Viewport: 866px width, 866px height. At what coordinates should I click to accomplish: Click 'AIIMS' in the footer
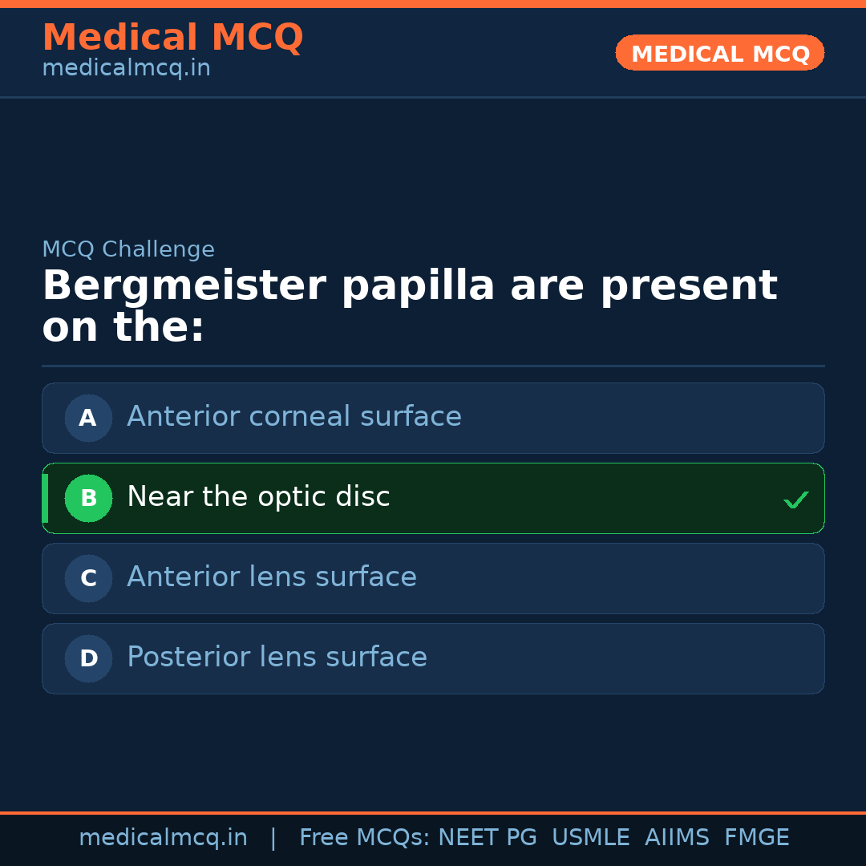tap(677, 838)
